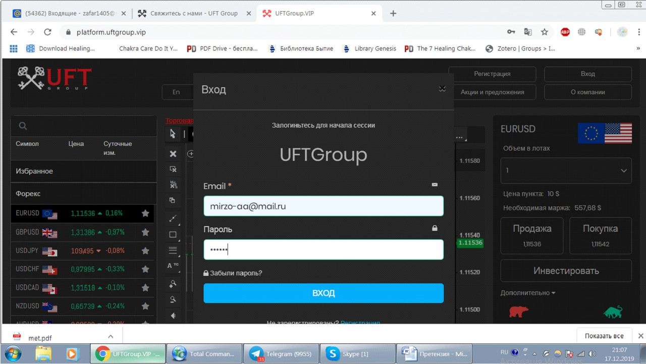Click the saved passwords key icon

pos(511,32)
